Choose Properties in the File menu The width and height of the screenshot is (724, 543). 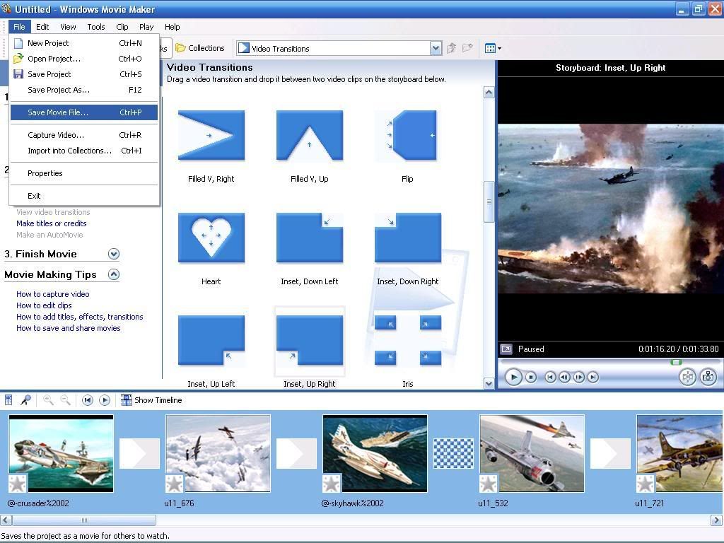(x=84, y=173)
